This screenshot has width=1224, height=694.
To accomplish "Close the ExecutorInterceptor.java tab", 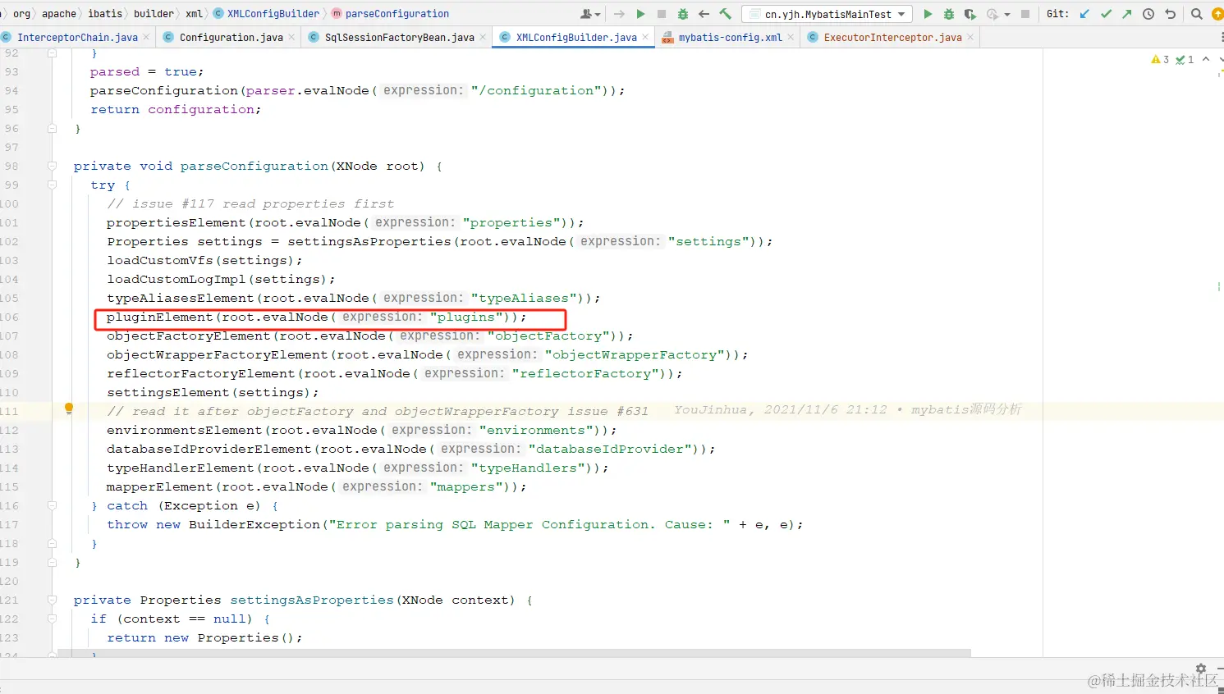I will click(970, 37).
